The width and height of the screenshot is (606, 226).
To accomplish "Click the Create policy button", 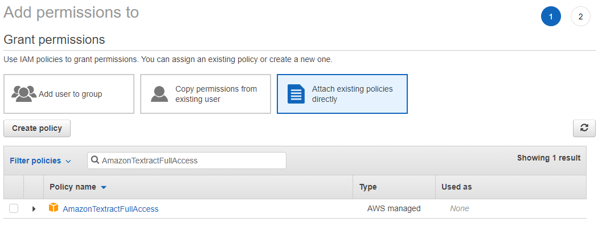I will pos(37,128).
